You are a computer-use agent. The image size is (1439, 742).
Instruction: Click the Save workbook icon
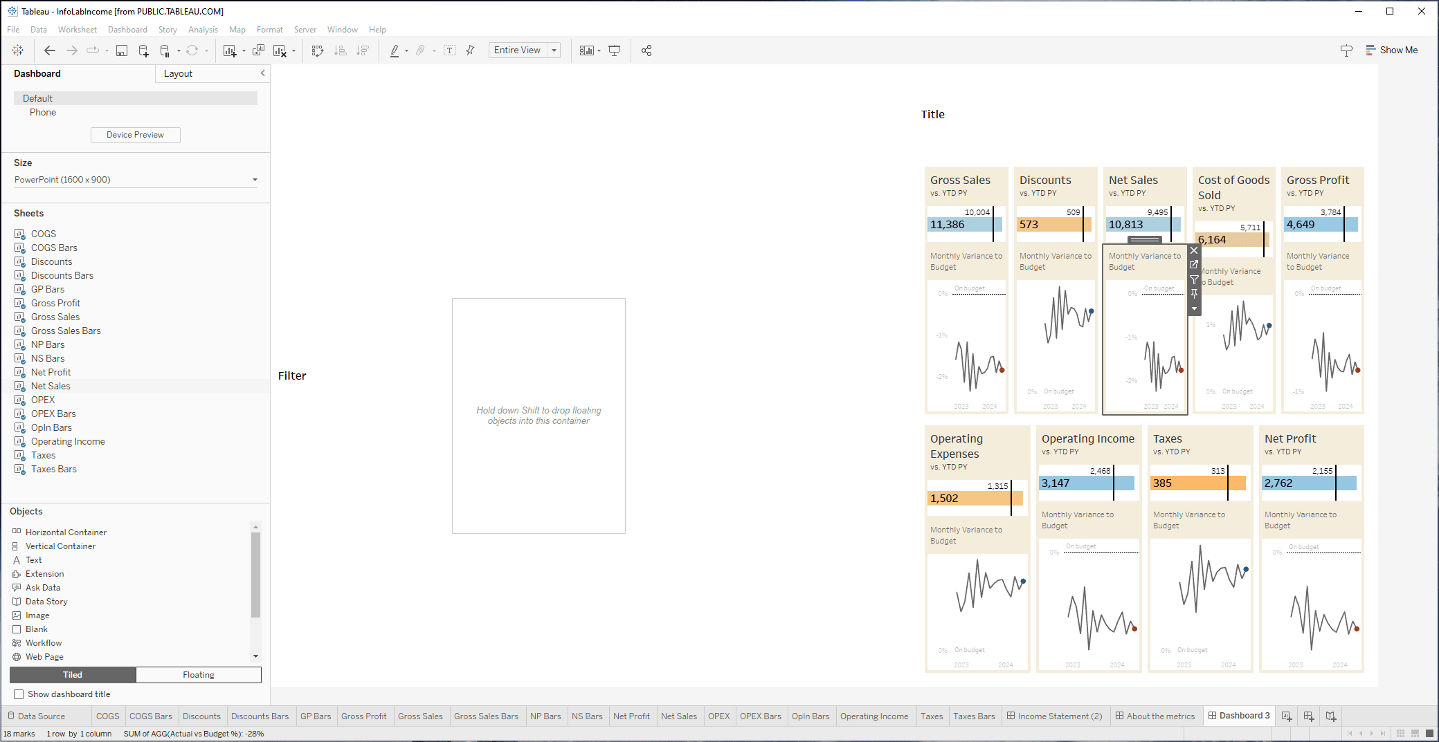(x=122, y=50)
